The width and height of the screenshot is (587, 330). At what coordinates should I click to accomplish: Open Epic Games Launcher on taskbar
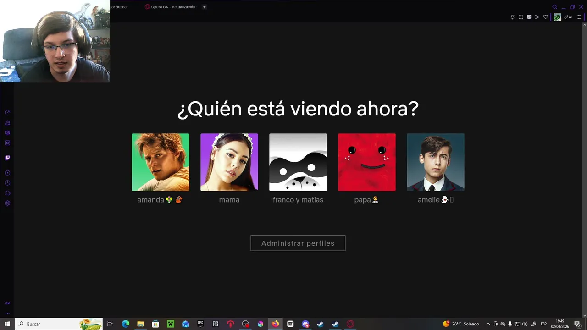pos(200,324)
